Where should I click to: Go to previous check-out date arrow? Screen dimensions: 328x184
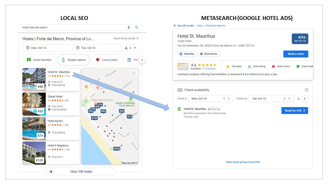[x=284, y=99]
